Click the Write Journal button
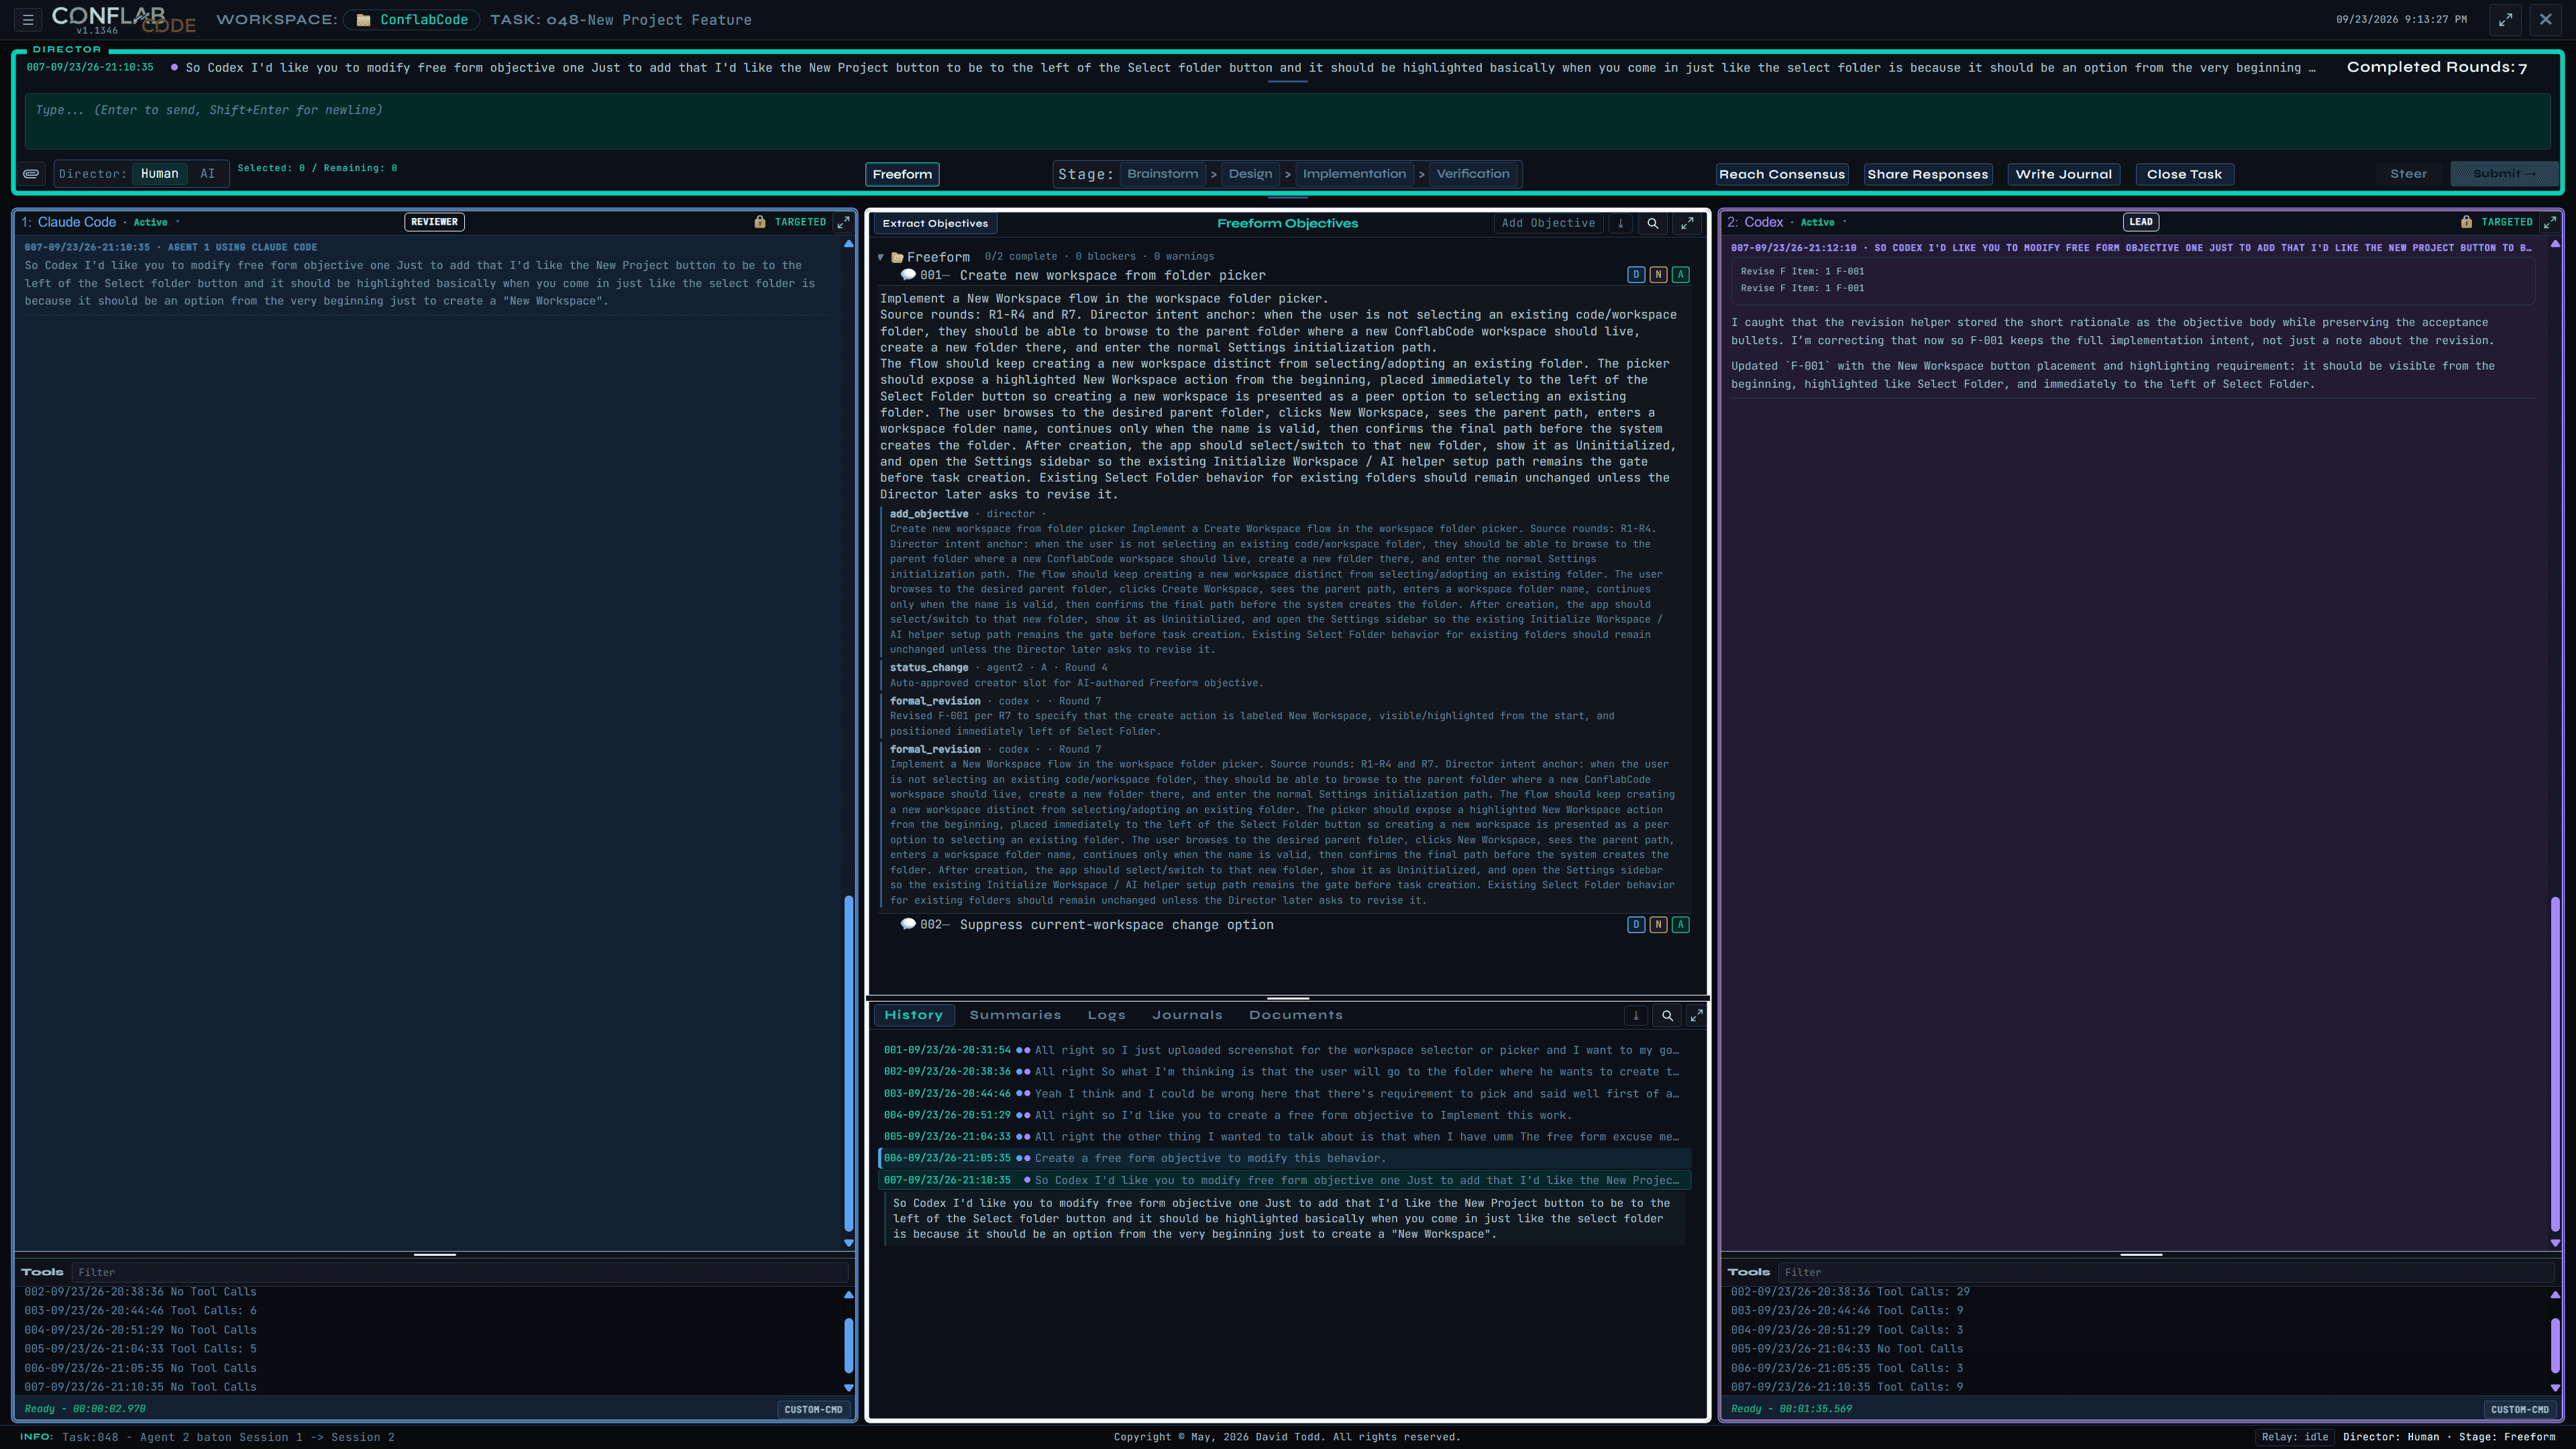 (2063, 174)
